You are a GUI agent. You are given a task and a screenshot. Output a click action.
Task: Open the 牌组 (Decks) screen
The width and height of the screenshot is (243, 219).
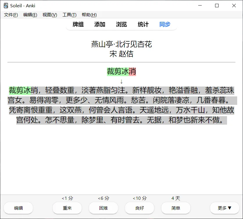point(78,25)
